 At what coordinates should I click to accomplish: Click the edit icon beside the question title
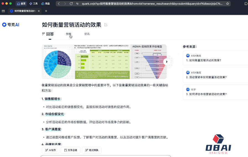click(106, 25)
